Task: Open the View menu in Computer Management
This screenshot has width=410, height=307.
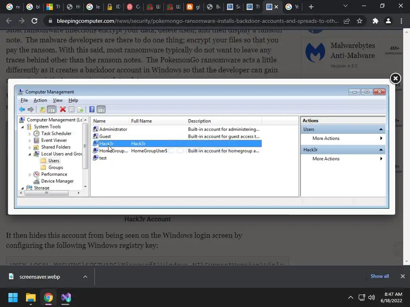Action: [58, 100]
